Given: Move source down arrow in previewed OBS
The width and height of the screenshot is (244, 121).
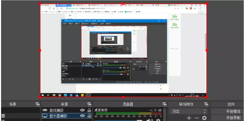Looking at the screenshot, I should (96, 79).
